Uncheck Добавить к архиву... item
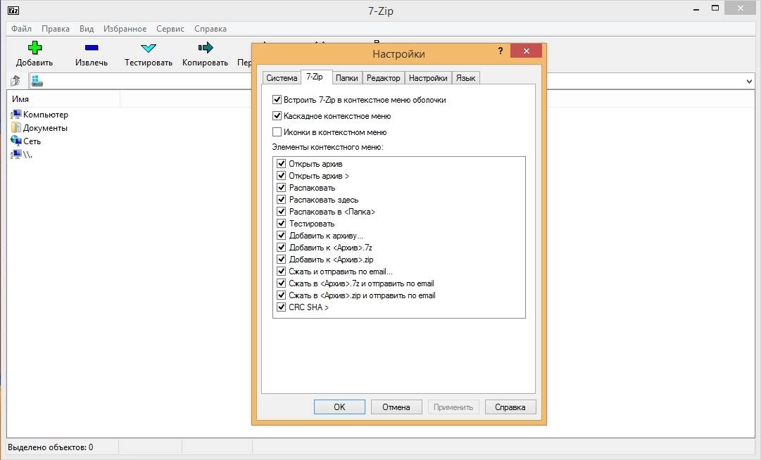 point(281,236)
